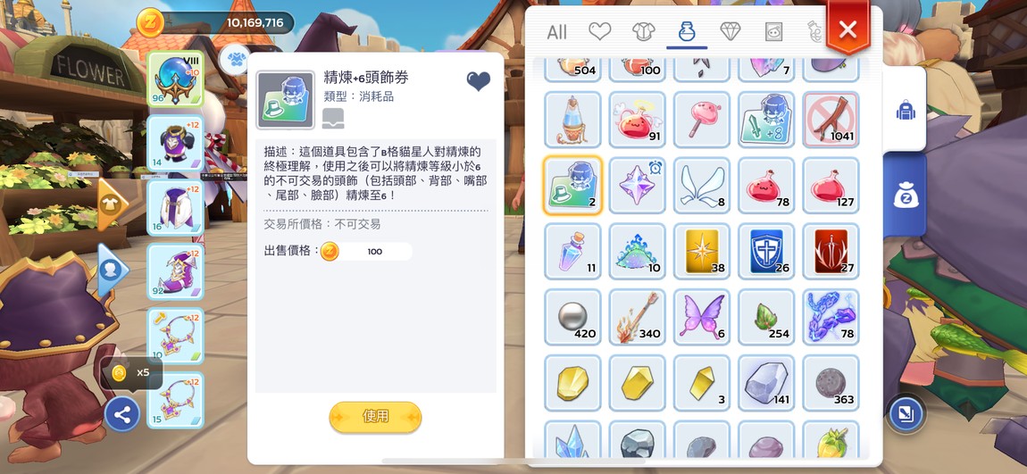Click the yellow 使用 button
This screenshot has height=474, width=1027.
375,416
